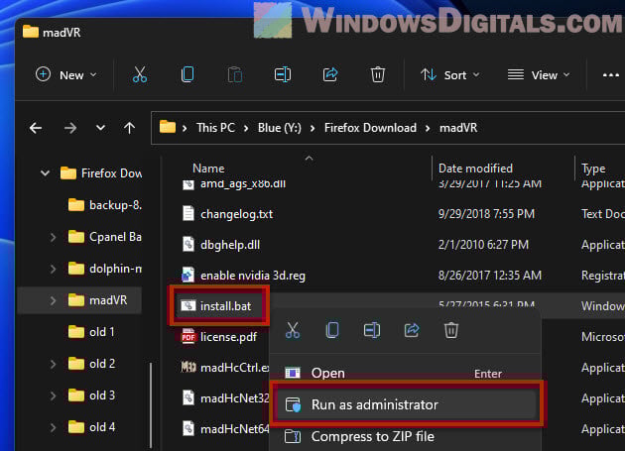The image size is (625, 451).
Task: Click the Cut icon in the Explorer toolbar
Action: [x=140, y=74]
